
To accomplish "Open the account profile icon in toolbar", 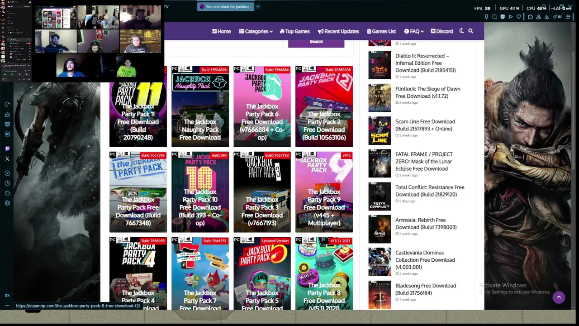I will click(539, 17).
